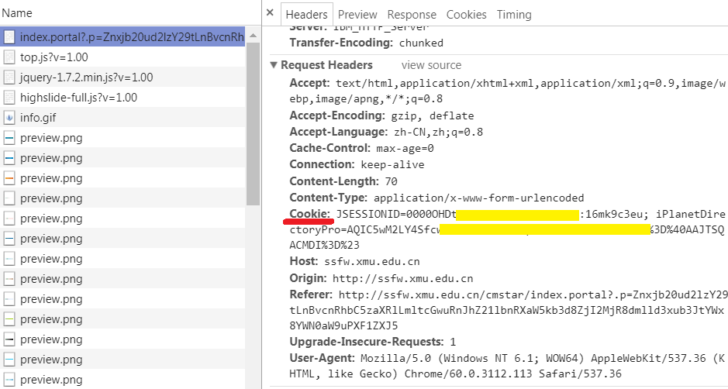
Task: Click the User-Agent header name
Action: (x=323, y=358)
